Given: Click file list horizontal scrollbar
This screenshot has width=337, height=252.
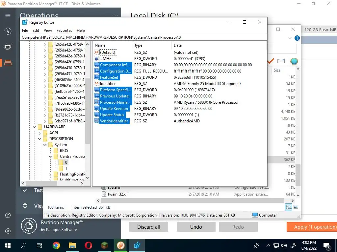Looking at the screenshot, I should [192, 200].
